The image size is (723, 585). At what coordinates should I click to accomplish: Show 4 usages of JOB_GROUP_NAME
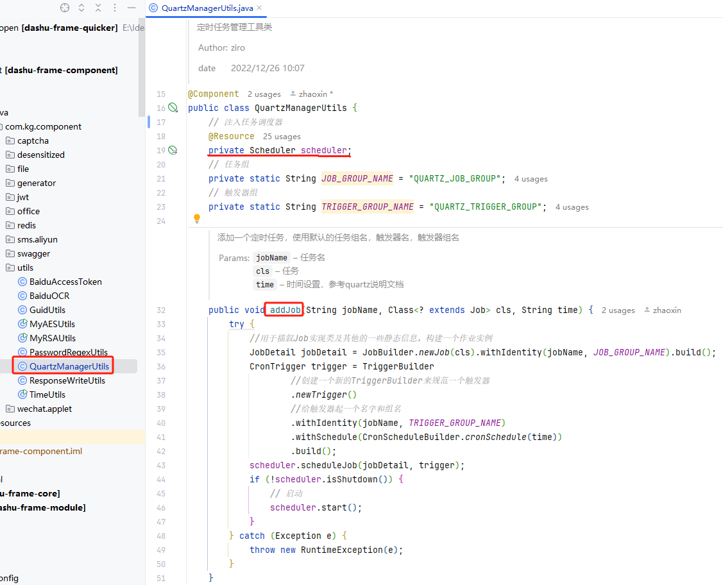[531, 179]
